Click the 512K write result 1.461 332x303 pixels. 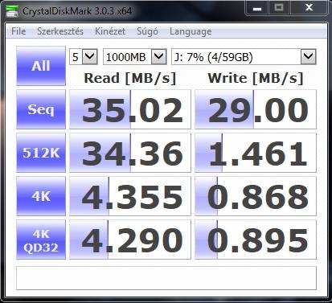tap(256, 153)
